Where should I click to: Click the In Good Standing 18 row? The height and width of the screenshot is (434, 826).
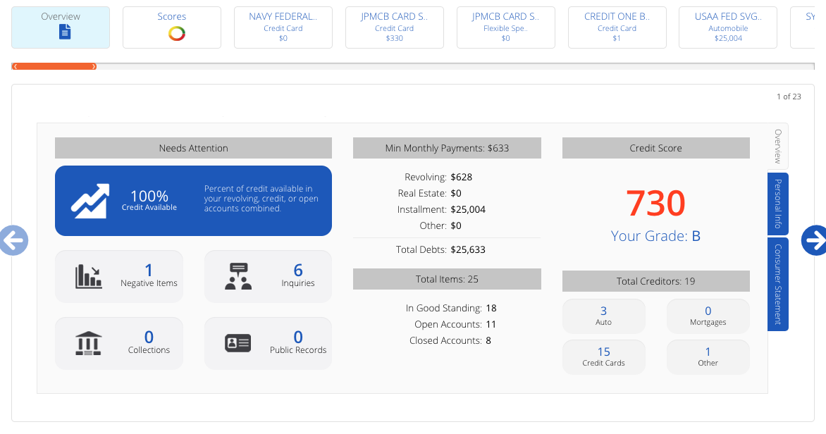(x=451, y=308)
